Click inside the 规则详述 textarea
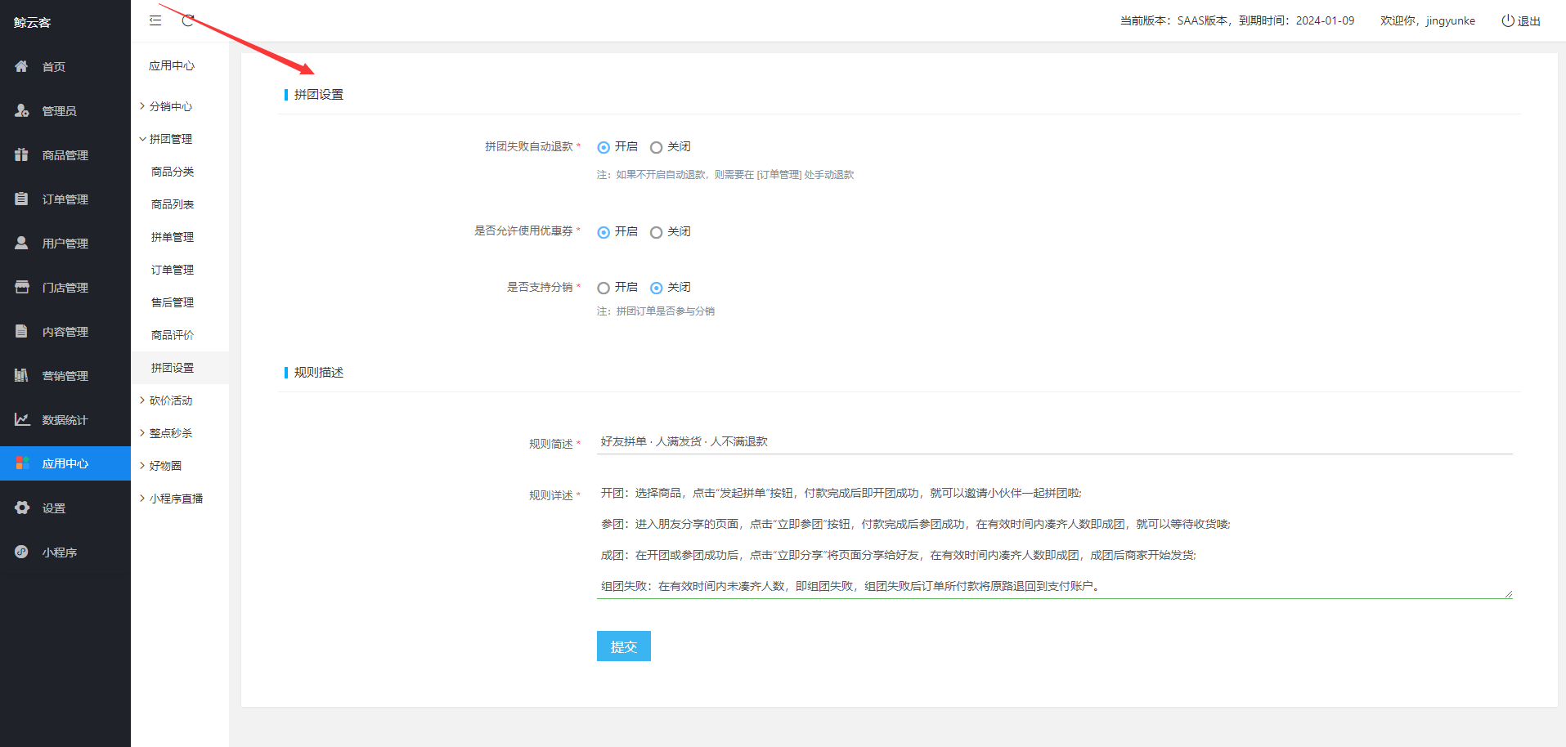The width and height of the screenshot is (1566, 747). click(x=1055, y=539)
